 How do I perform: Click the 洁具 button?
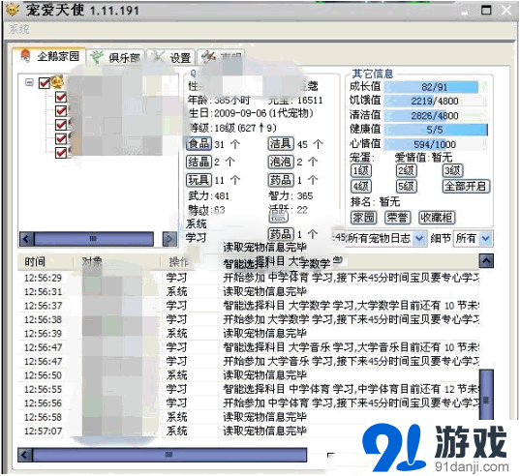[x=281, y=144]
